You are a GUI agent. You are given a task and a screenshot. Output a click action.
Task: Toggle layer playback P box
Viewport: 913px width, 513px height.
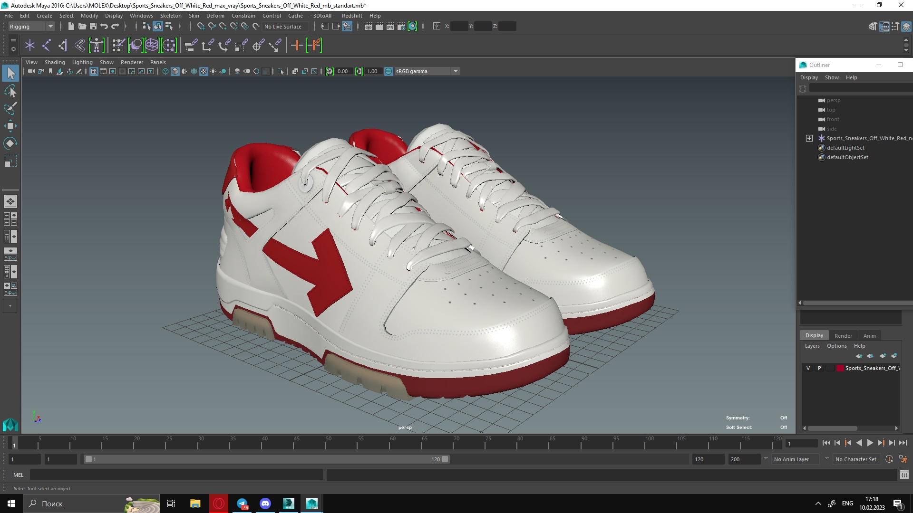coord(819,368)
